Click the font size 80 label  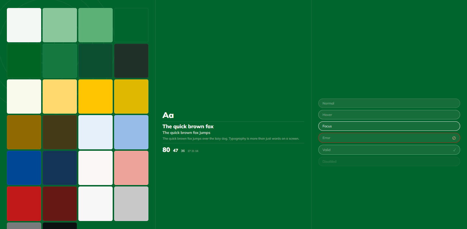pyautogui.click(x=166, y=150)
